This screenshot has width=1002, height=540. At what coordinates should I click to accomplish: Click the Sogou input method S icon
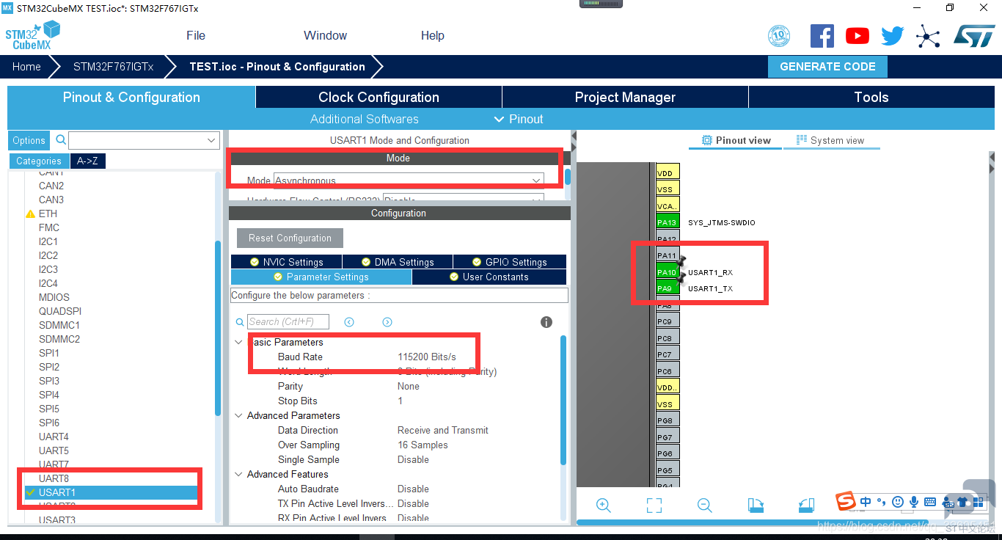(x=846, y=502)
